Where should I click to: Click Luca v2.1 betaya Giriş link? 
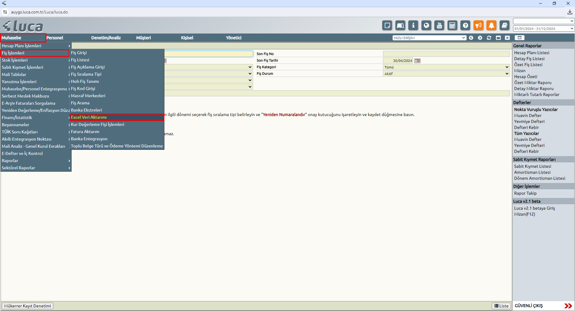pyautogui.click(x=534, y=208)
